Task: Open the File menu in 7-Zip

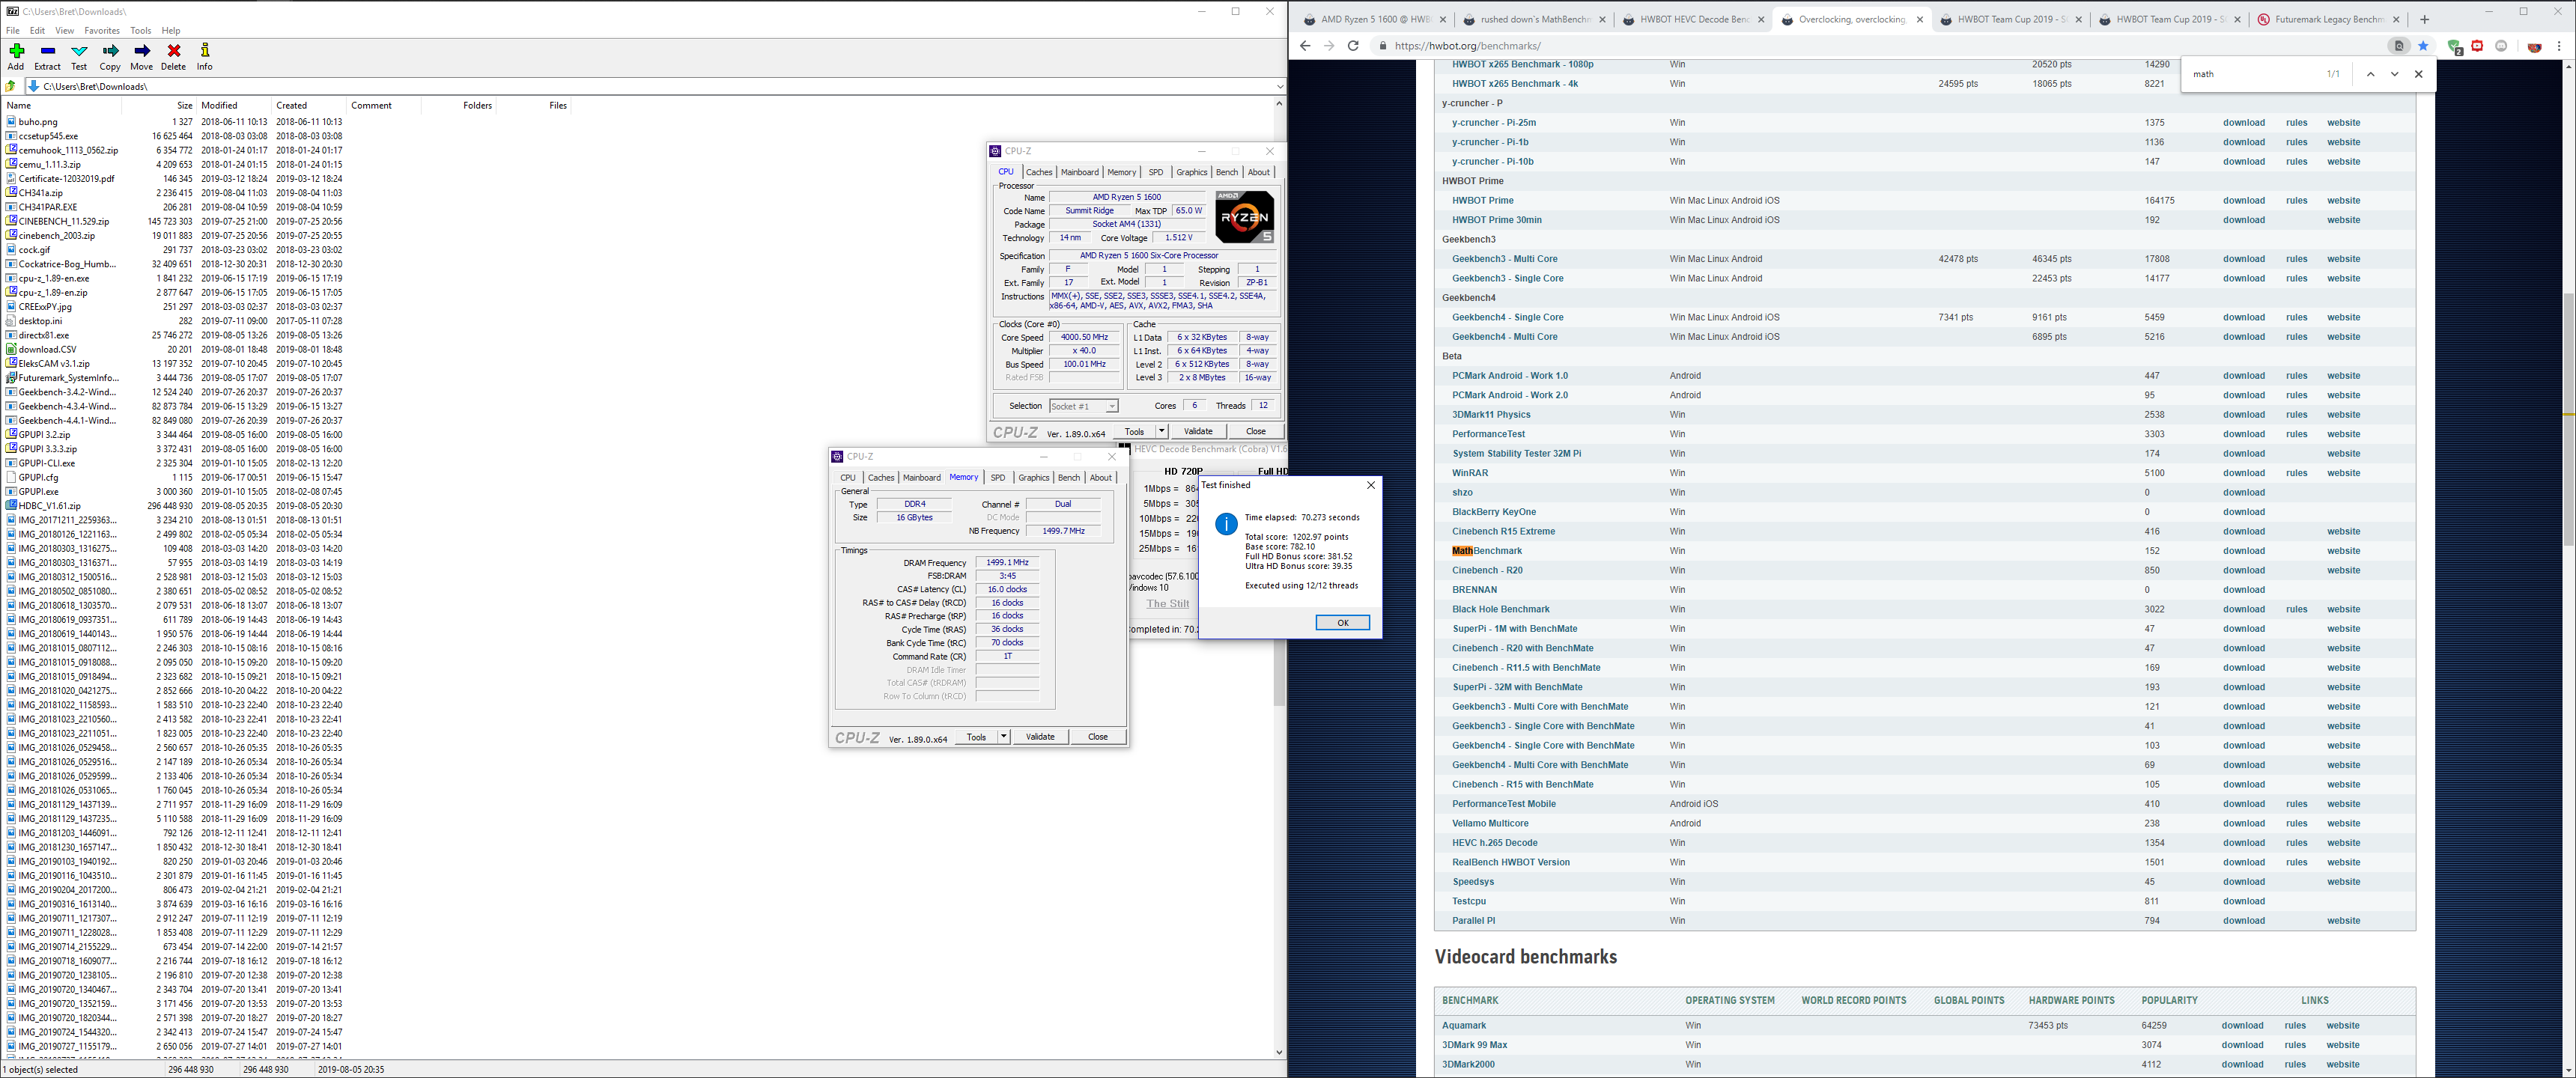Action: tap(13, 31)
